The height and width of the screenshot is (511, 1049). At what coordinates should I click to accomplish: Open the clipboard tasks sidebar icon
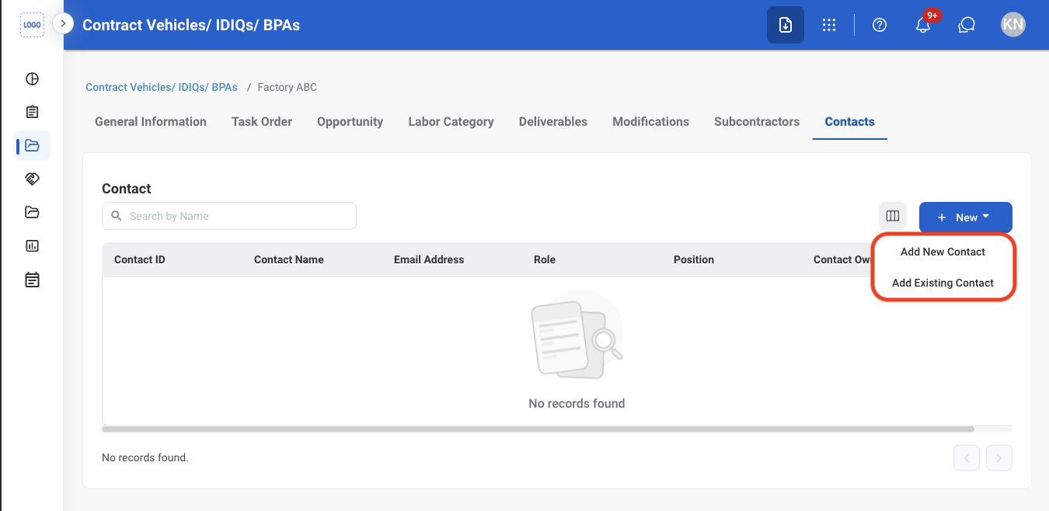point(32,112)
